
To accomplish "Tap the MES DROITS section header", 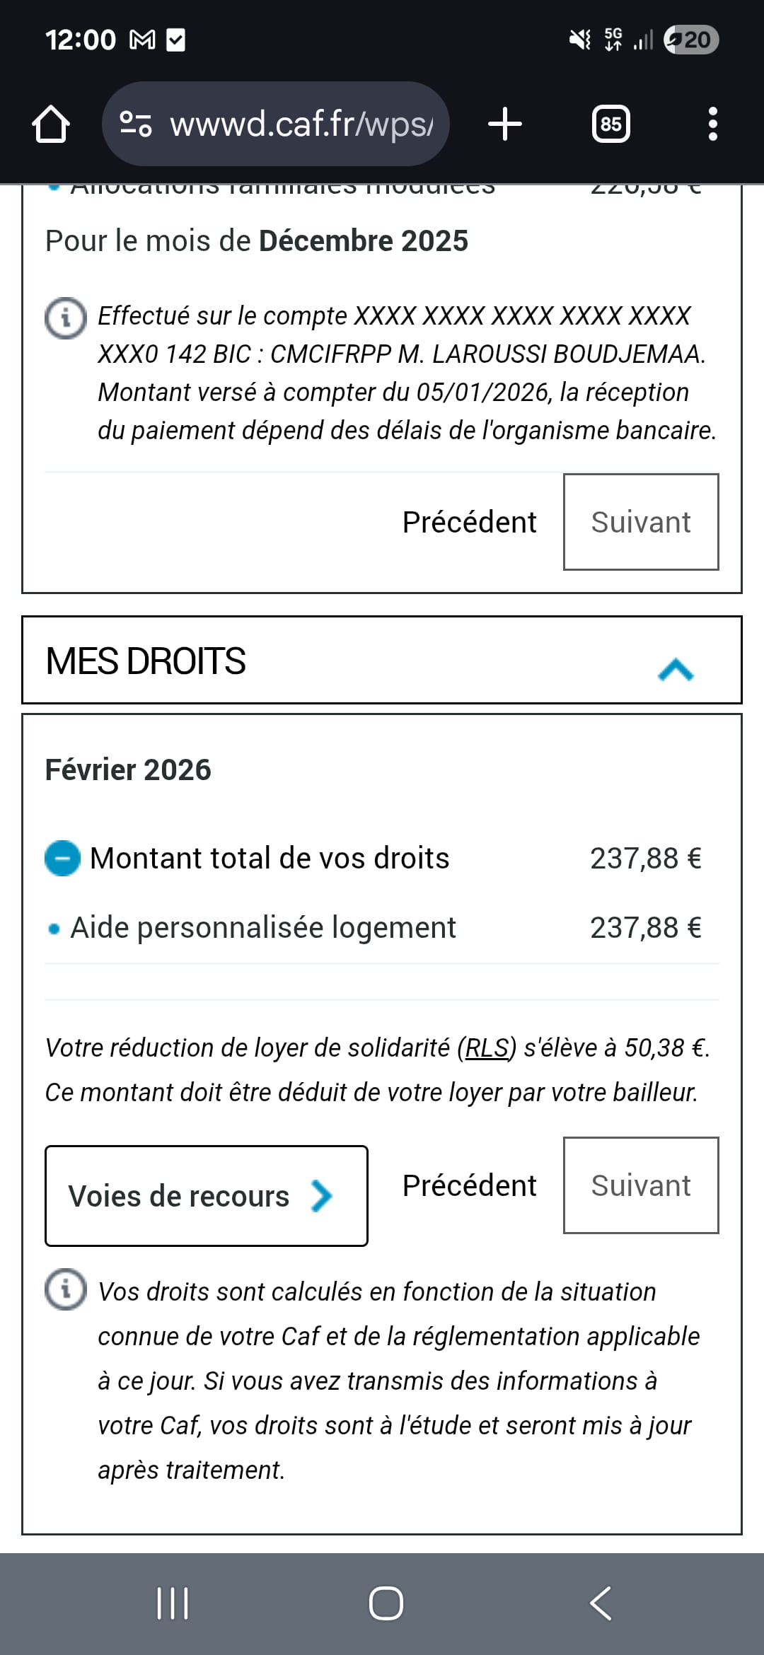I will pyautogui.click(x=283, y=661).
